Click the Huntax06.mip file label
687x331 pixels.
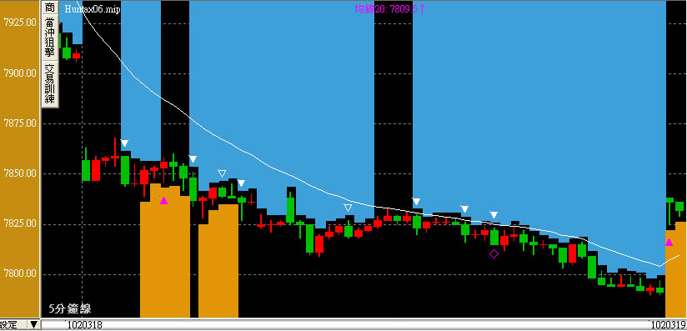[92, 9]
